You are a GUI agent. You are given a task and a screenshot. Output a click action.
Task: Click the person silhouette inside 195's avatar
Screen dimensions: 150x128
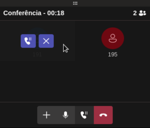(113, 38)
